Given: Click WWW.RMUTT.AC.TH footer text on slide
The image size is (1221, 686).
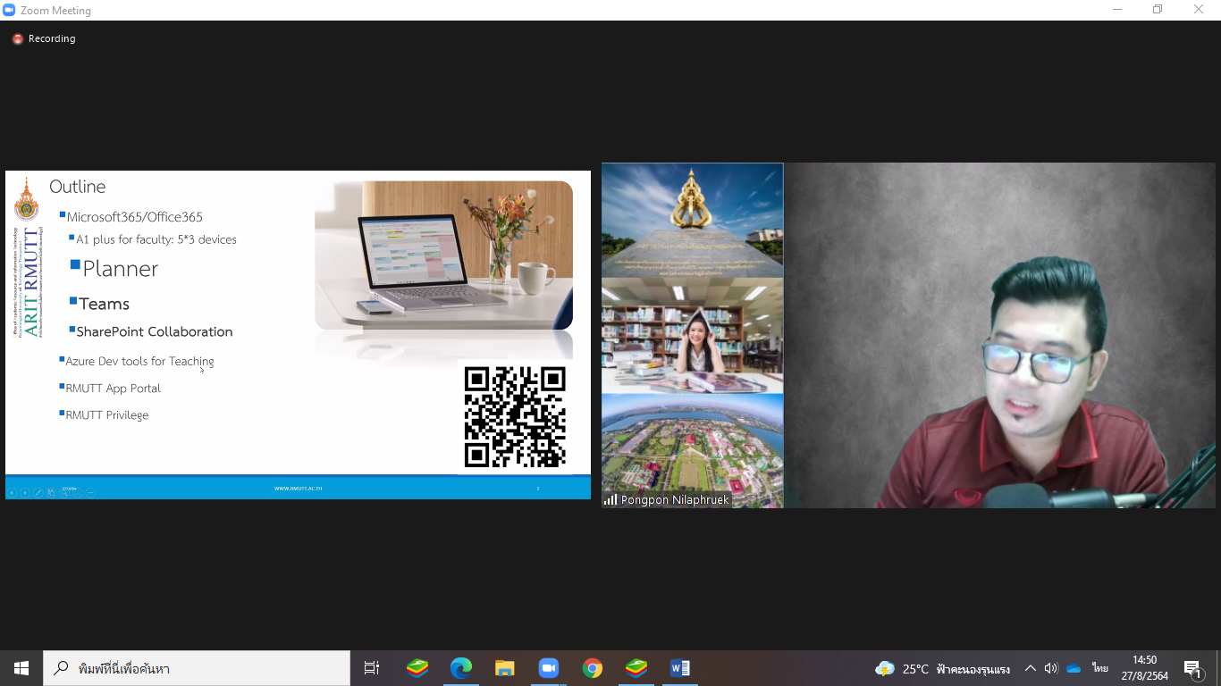Looking at the screenshot, I should point(298,489).
